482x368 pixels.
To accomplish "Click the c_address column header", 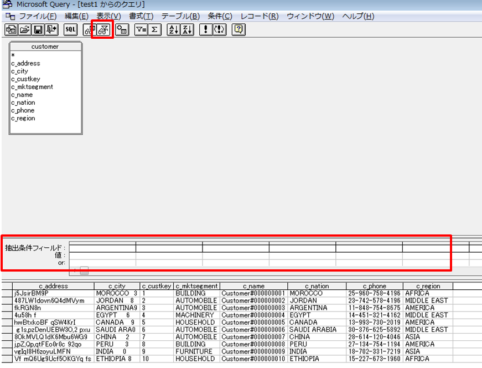I will [53, 286].
